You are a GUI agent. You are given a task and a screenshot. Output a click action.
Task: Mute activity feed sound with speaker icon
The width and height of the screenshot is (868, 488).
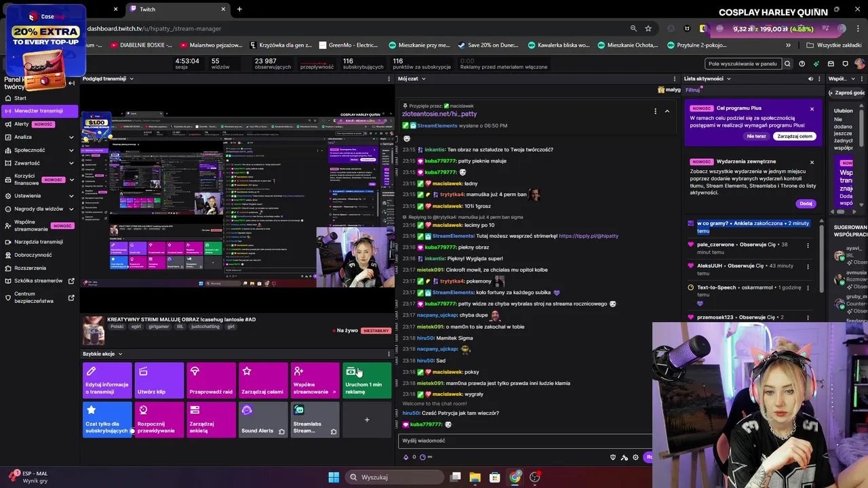810,79
